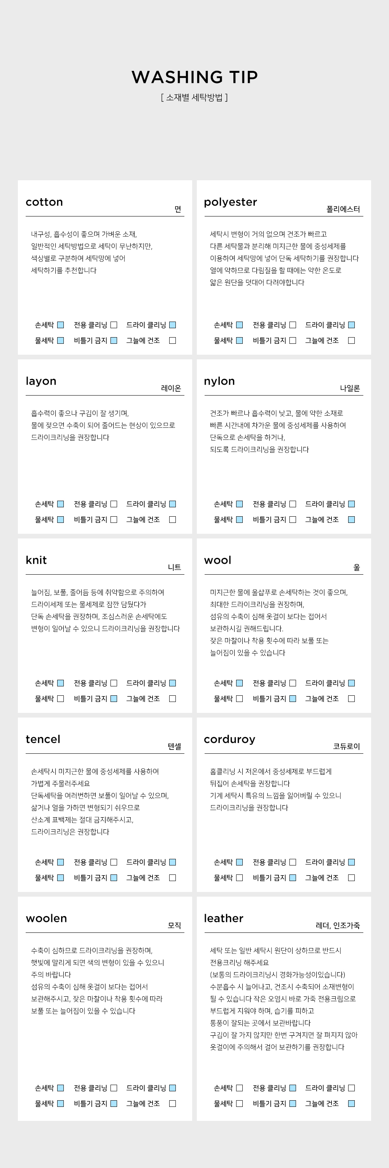Click the WASHING TIP title
The image size is (389, 1168).
(x=195, y=77)
